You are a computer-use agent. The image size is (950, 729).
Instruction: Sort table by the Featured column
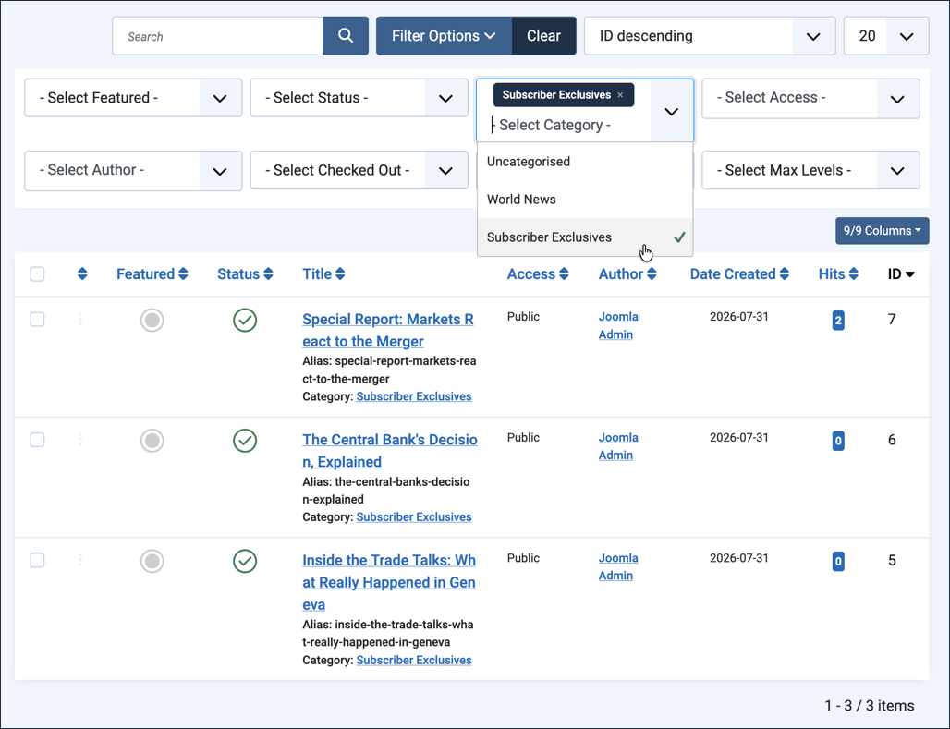click(x=152, y=273)
